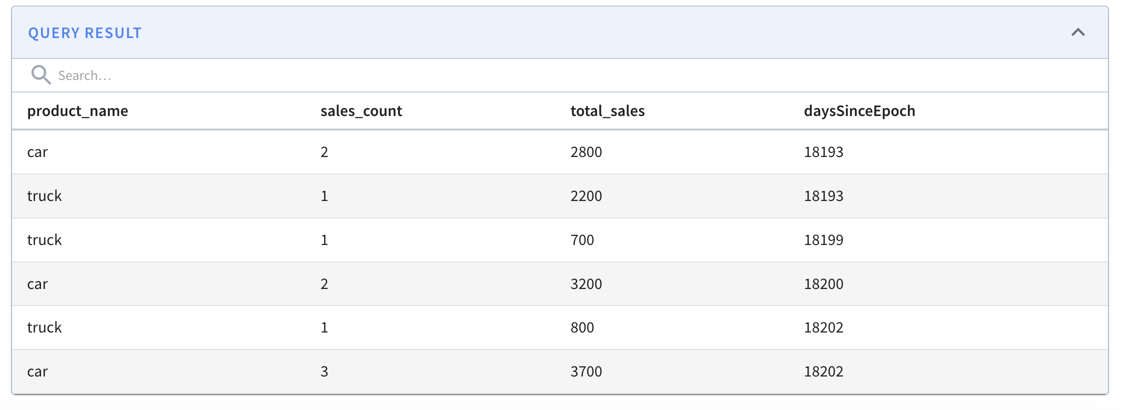Click the product name in first row
Screen dimensions: 1121x410
37,152
